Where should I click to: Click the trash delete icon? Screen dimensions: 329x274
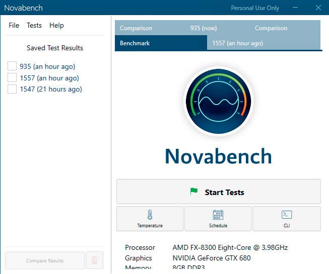click(x=94, y=260)
